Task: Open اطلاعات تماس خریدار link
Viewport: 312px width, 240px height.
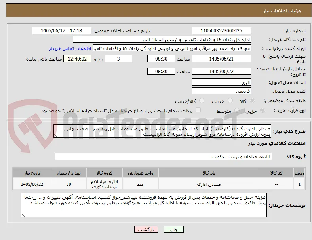Action: point(70,48)
